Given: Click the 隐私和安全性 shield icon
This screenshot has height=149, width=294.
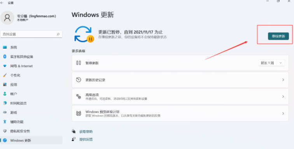Looking at the screenshot, I should tap(5, 131).
